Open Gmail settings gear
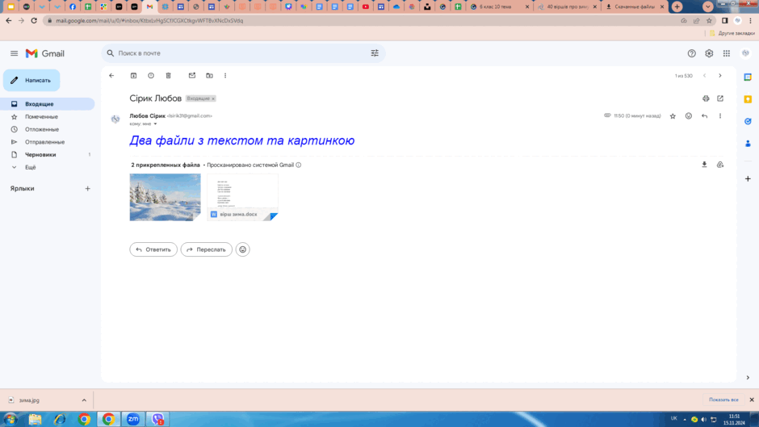Image resolution: width=759 pixels, height=427 pixels. pyautogui.click(x=709, y=53)
